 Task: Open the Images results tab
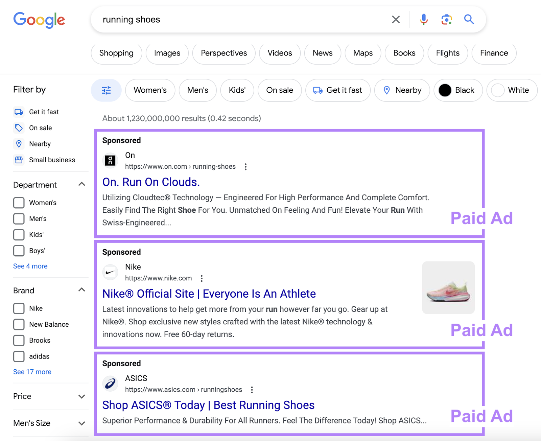167,53
